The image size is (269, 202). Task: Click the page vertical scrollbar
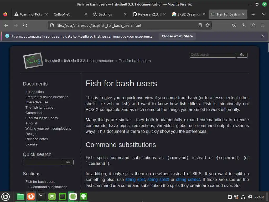(x=268, y=47)
